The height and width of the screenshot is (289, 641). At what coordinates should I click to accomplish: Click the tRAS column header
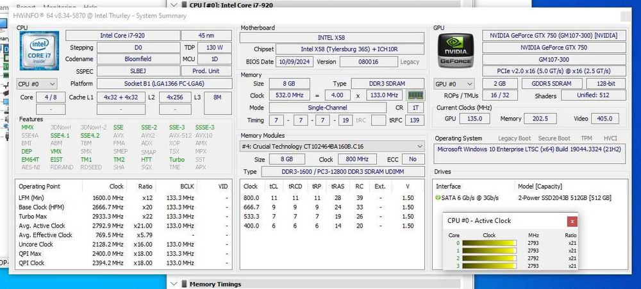click(338, 186)
